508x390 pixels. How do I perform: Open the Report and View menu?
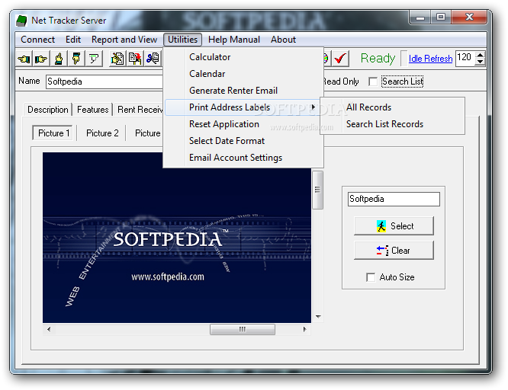(x=124, y=40)
